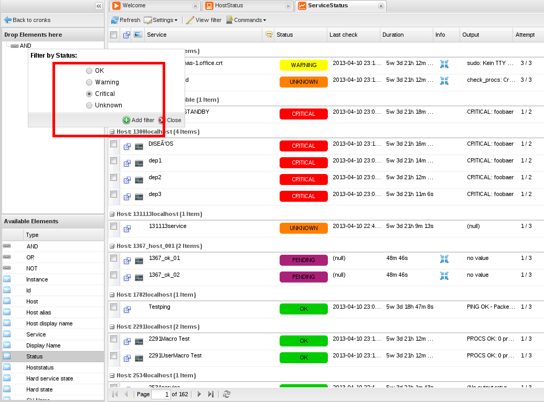The image size is (544, 402).
Task: Jump to last page in pager
Action: pyautogui.click(x=211, y=394)
